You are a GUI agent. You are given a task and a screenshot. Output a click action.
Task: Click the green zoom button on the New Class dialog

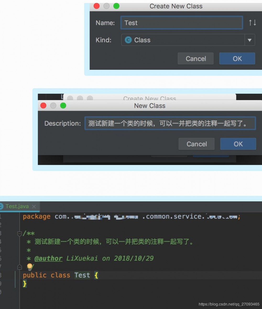click(63, 106)
